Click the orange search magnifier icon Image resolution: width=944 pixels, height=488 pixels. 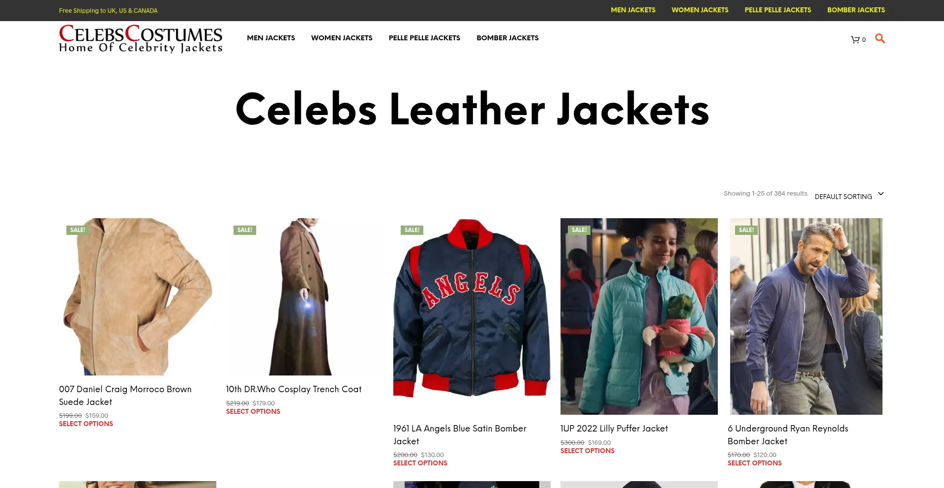pyautogui.click(x=880, y=38)
